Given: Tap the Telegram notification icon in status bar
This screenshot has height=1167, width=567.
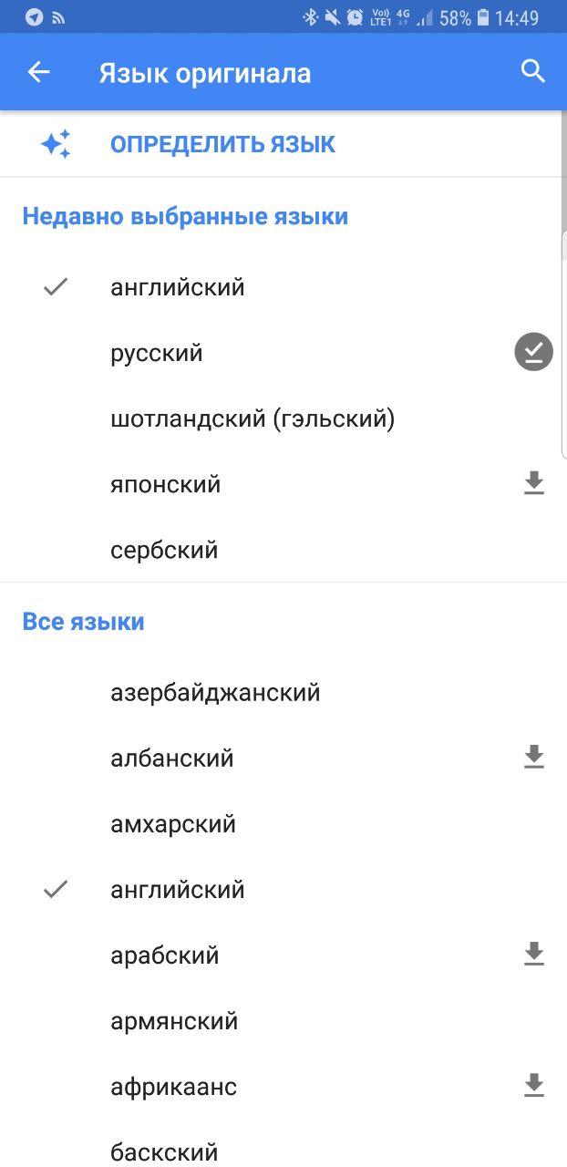Looking at the screenshot, I should [x=35, y=17].
